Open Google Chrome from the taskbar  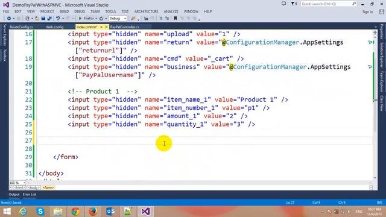75,212
